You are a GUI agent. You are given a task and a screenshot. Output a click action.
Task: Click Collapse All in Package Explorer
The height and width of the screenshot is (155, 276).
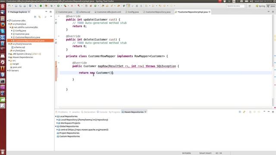tap(35, 17)
